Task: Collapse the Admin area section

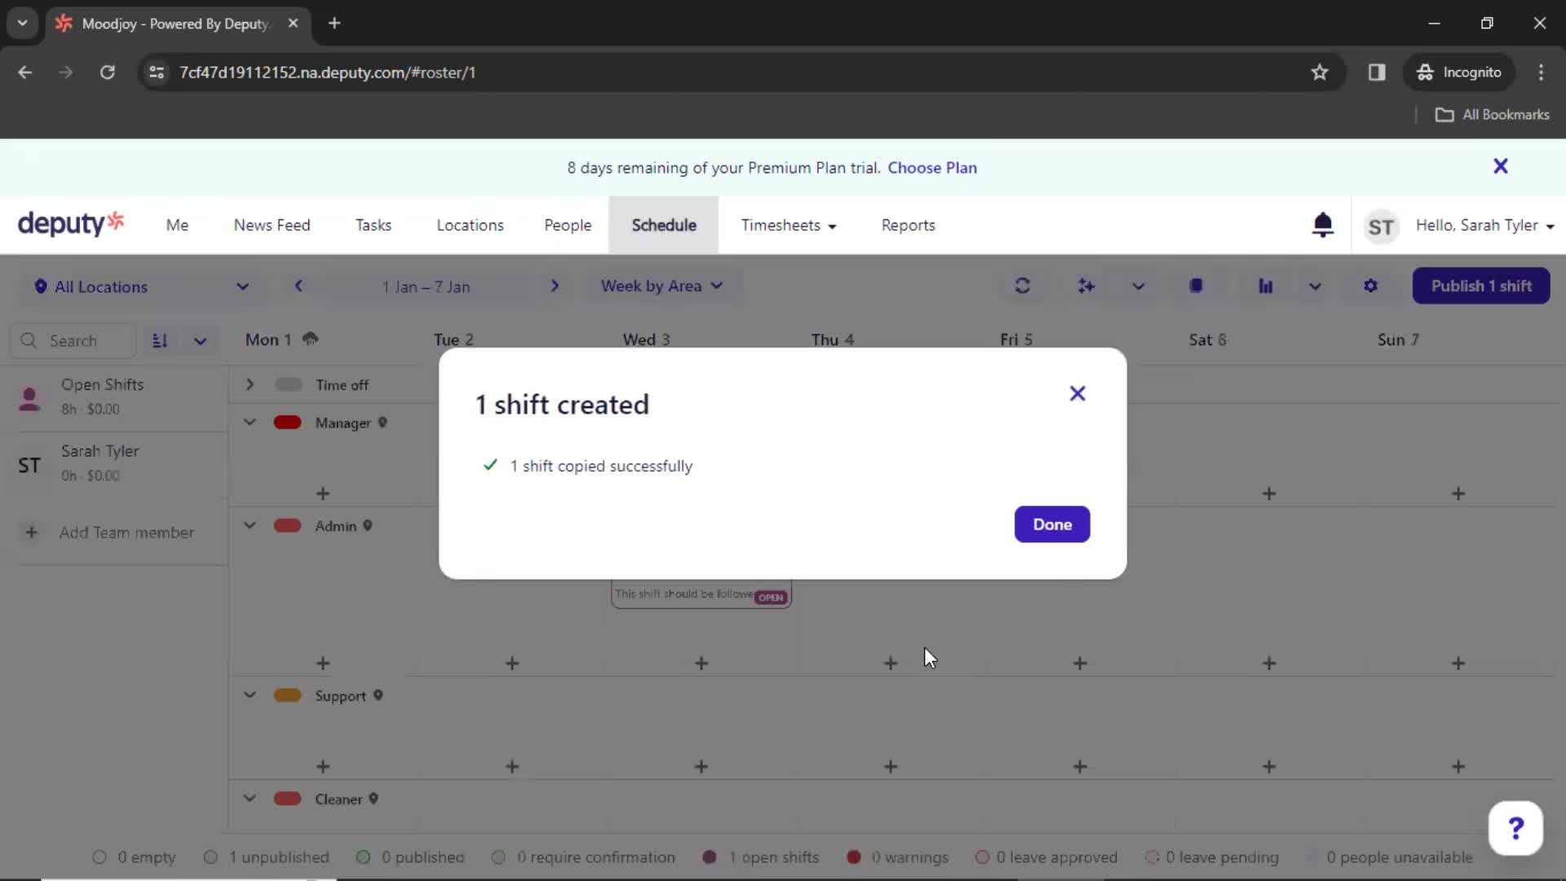Action: pyautogui.click(x=249, y=525)
